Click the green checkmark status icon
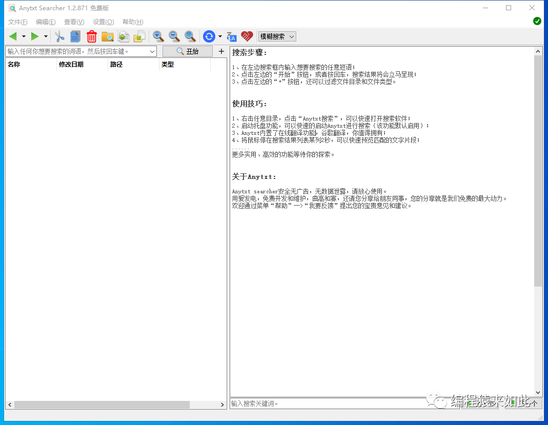548x425 pixels. pos(537,22)
